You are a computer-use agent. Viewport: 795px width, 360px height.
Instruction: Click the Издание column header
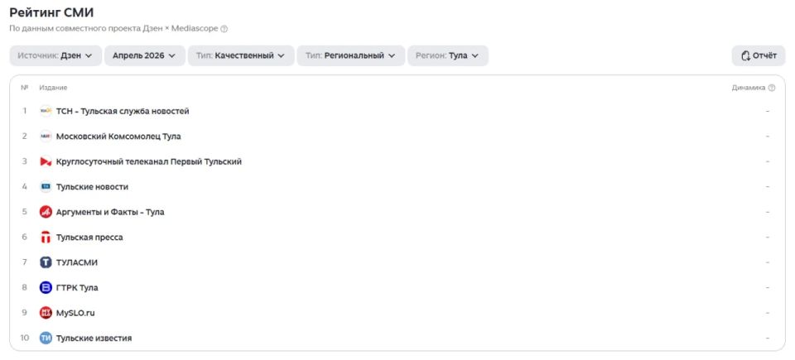point(53,88)
